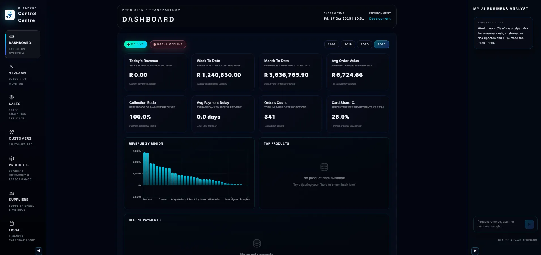
Task: Open the Dashboard gauge icon
Action: [x=12, y=36]
